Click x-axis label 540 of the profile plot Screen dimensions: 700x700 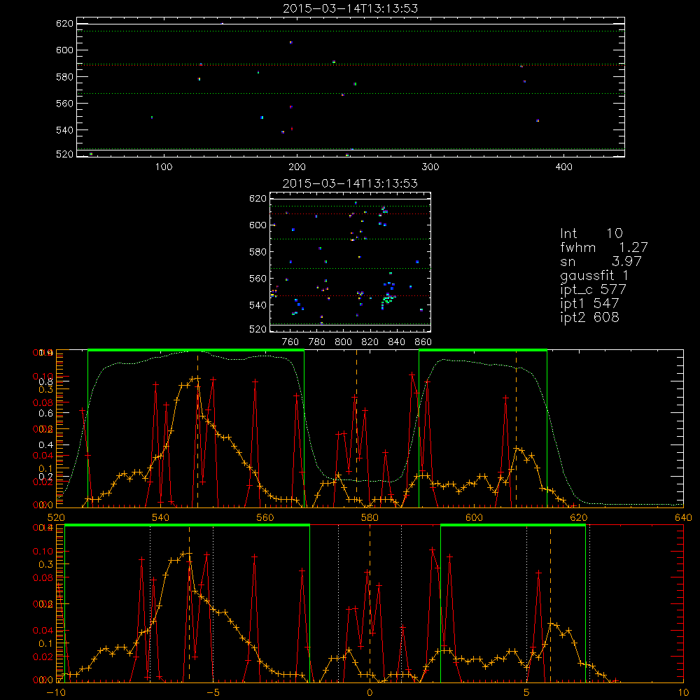[161, 518]
